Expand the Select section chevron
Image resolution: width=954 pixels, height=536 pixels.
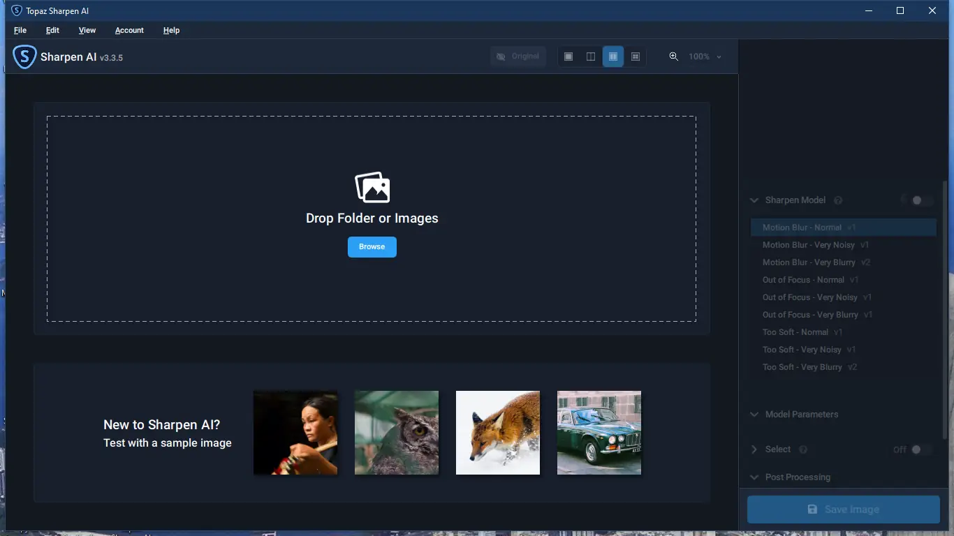tap(754, 449)
